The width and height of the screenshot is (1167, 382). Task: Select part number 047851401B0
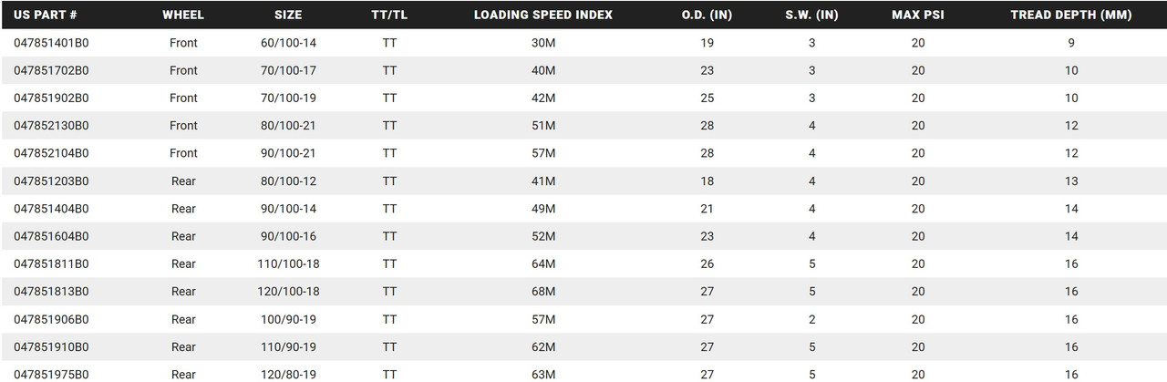(x=51, y=43)
